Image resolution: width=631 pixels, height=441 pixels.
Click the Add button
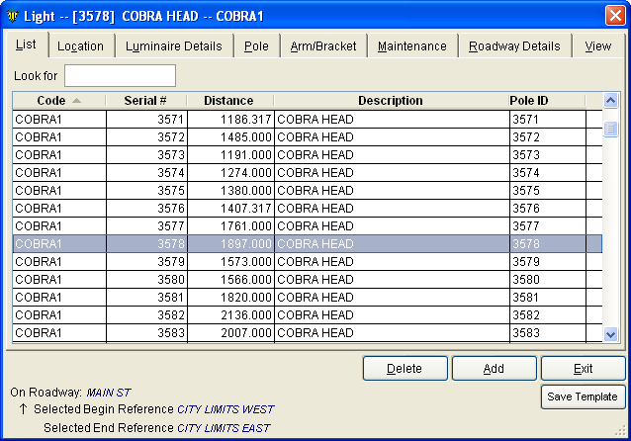(494, 368)
